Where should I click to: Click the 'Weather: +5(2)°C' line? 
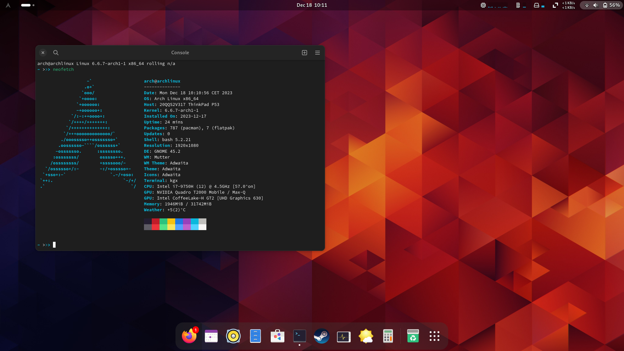(165, 210)
